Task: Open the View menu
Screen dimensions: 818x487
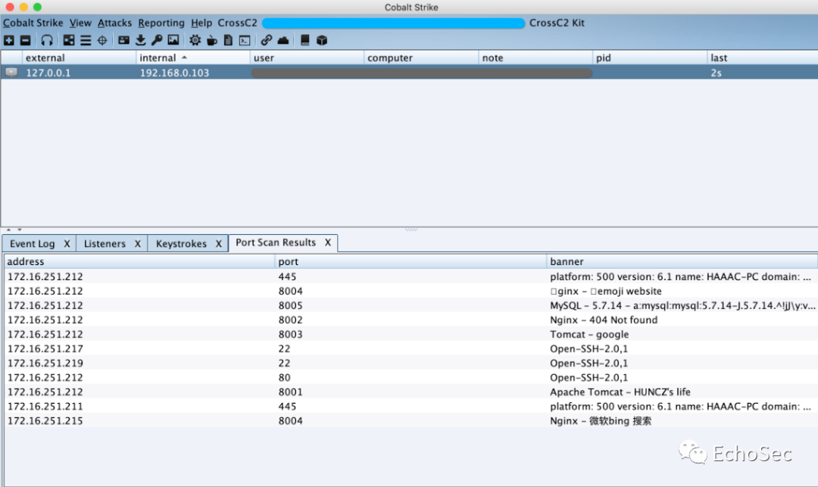Action: [80, 23]
